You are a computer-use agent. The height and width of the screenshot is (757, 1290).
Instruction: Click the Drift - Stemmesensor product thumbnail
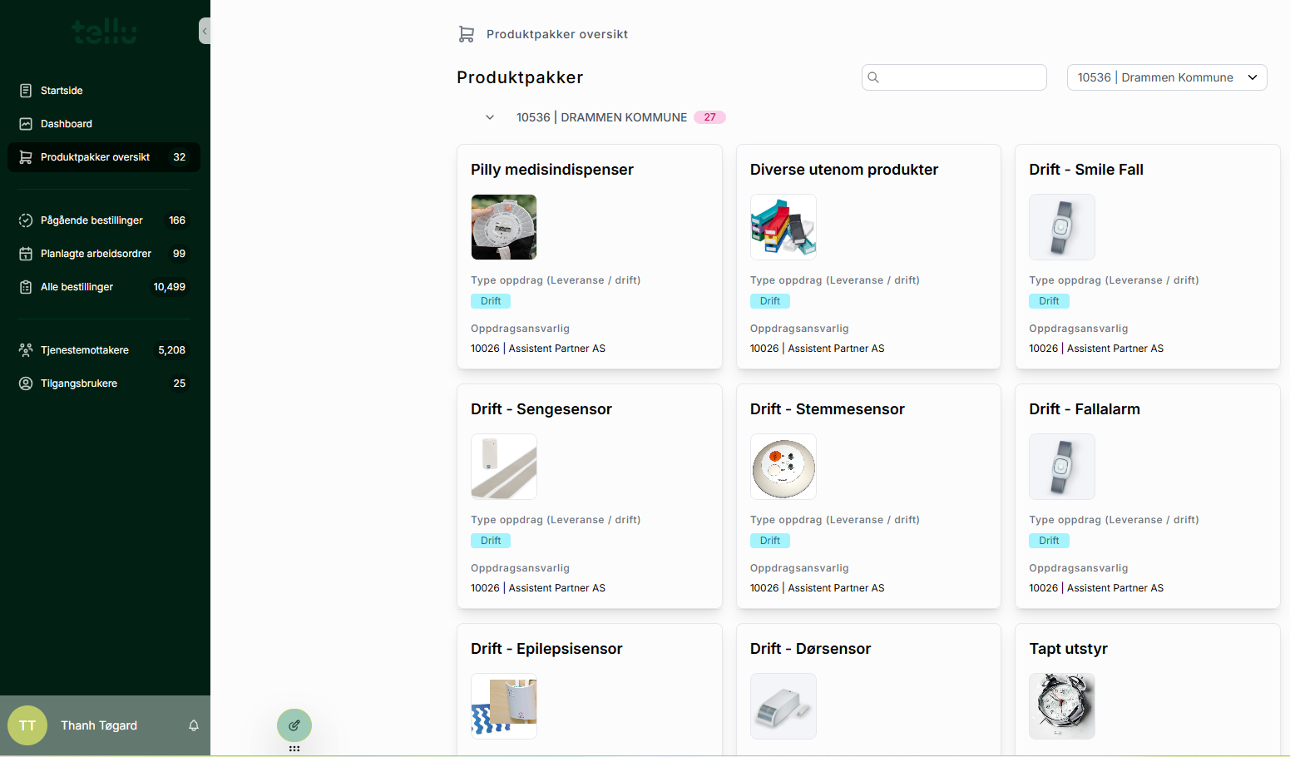pyautogui.click(x=783, y=467)
